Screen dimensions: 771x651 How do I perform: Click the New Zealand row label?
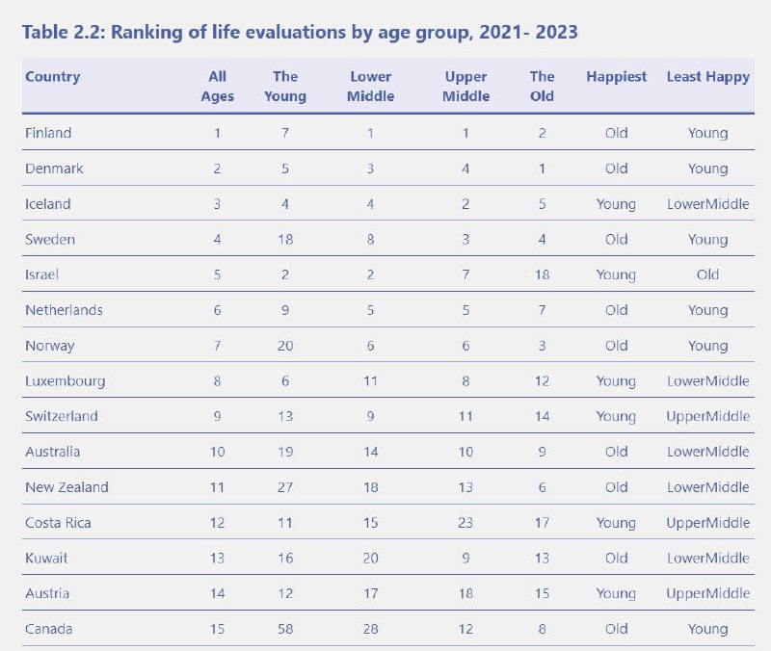coord(66,487)
